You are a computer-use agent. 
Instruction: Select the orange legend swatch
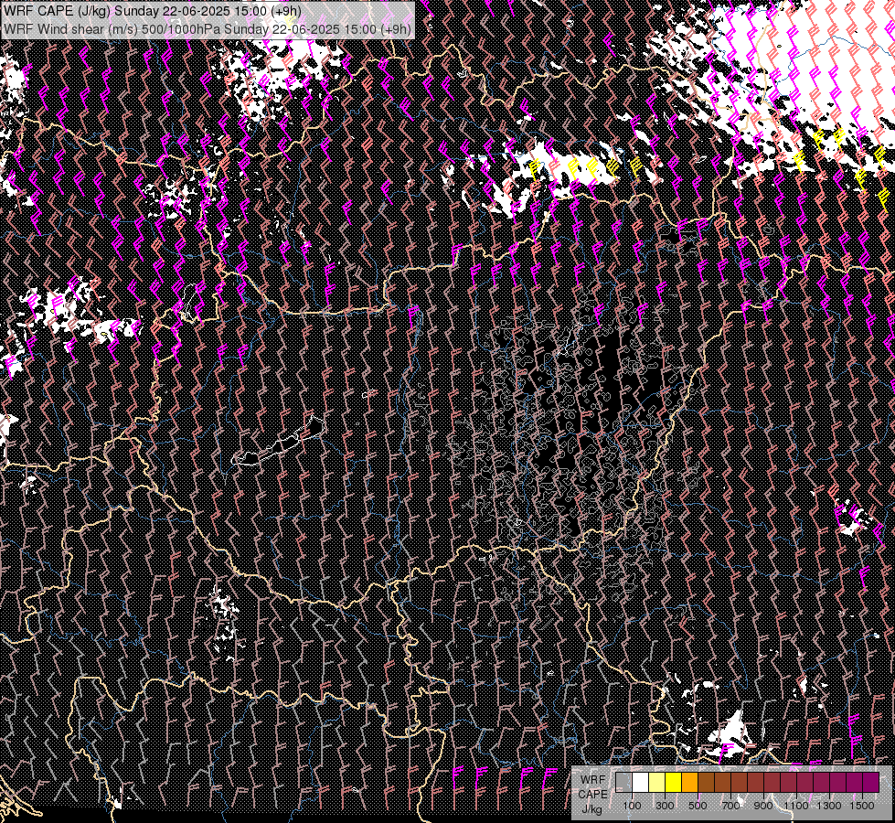coord(690,782)
